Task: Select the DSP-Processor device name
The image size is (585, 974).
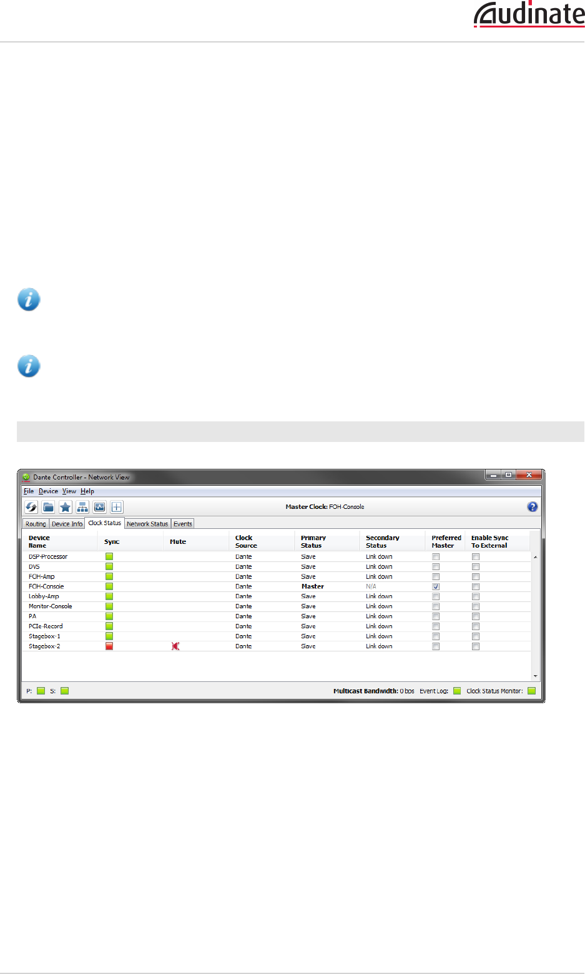Action: pos(48,556)
